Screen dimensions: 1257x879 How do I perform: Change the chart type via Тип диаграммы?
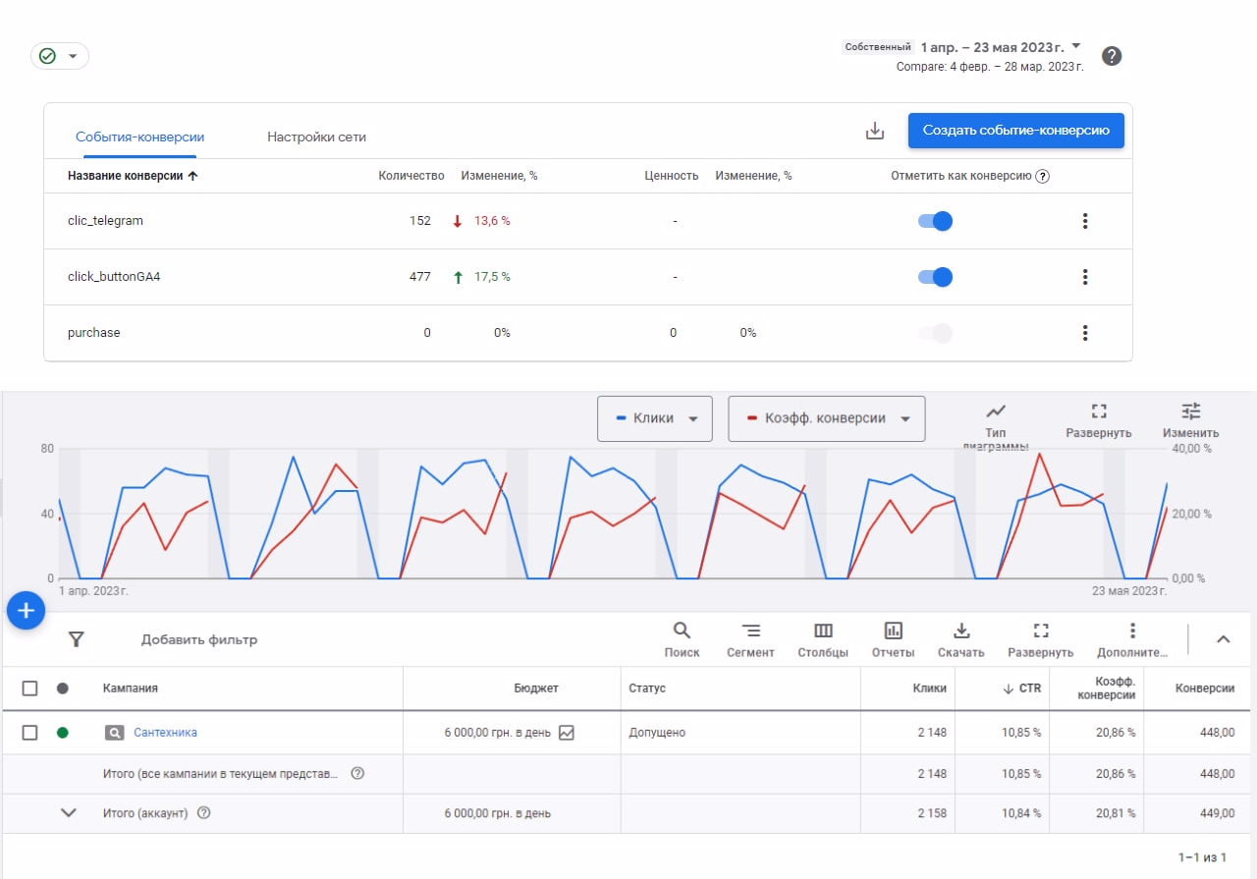[996, 419]
